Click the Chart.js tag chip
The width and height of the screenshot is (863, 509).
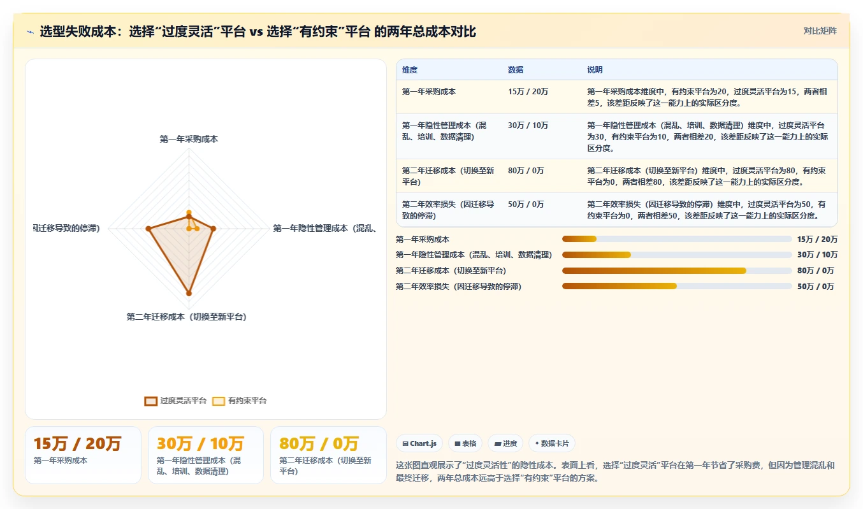coord(419,443)
